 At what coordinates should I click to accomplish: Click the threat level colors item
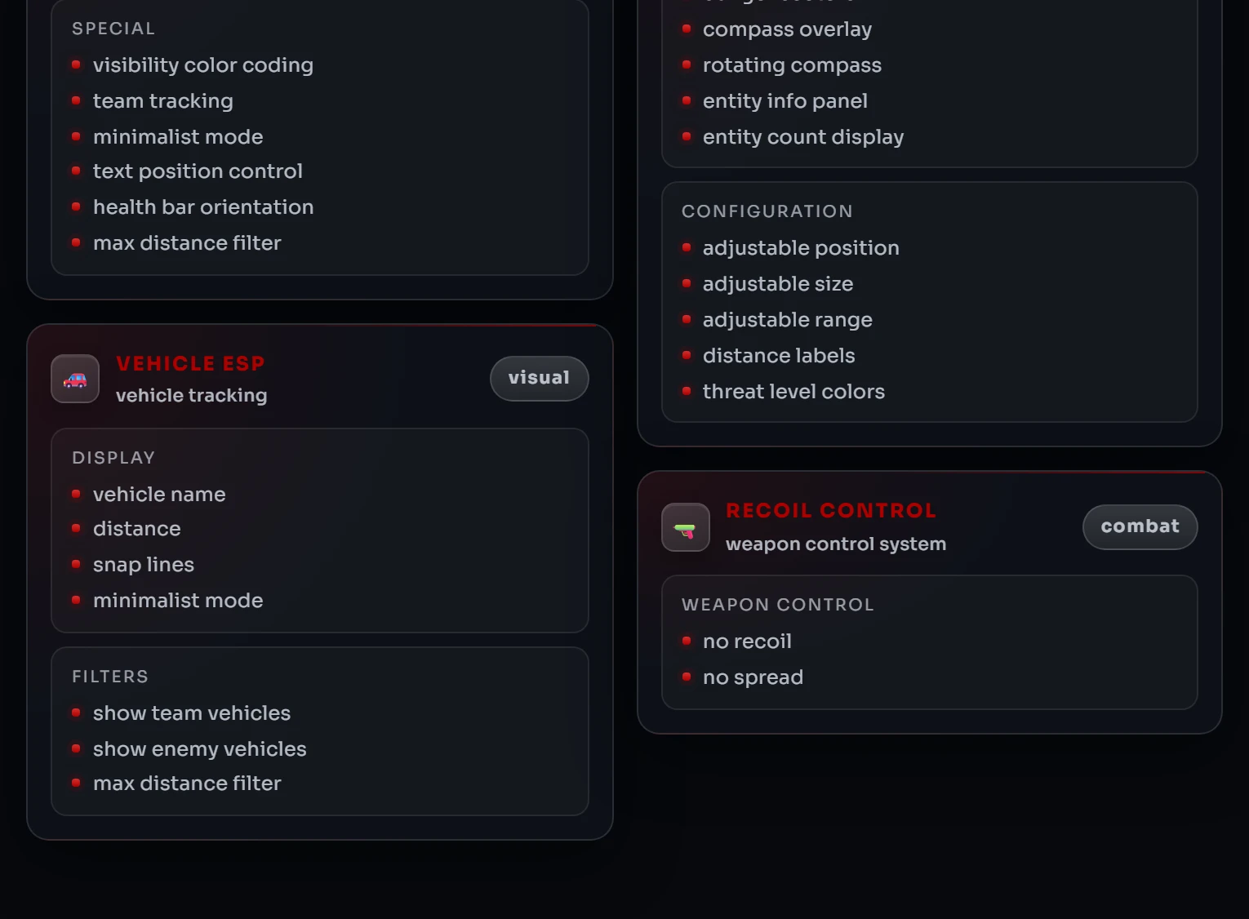click(793, 392)
